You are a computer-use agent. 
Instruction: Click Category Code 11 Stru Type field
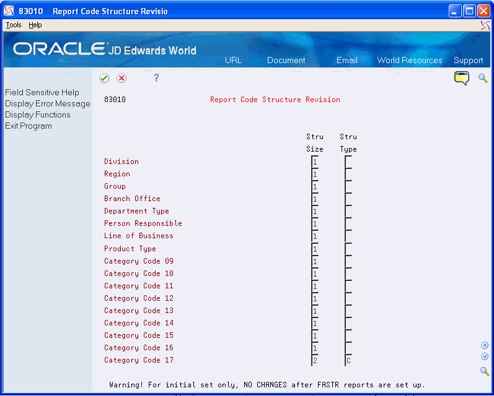(x=348, y=286)
